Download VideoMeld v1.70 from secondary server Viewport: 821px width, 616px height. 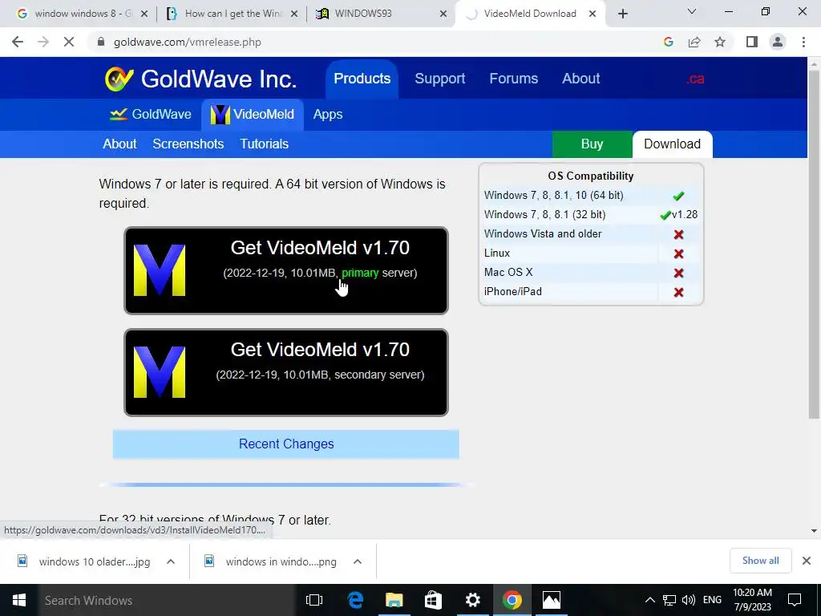pyautogui.click(x=286, y=372)
